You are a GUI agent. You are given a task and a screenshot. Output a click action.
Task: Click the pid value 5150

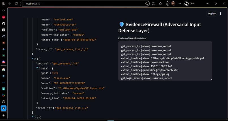pyautogui.click(x=55, y=73)
